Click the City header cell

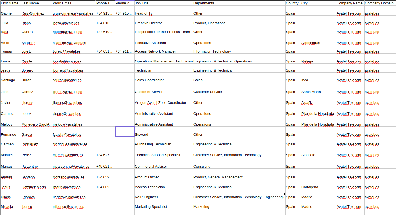pos(318,3)
